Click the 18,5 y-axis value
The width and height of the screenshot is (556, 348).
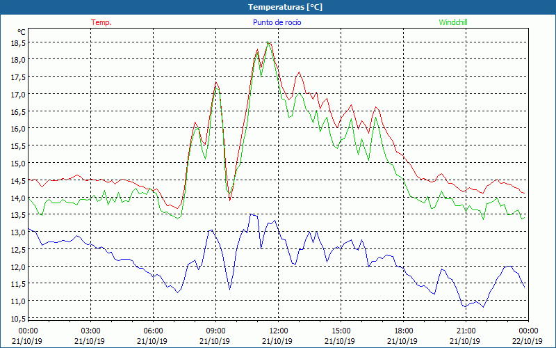pyautogui.click(x=19, y=42)
